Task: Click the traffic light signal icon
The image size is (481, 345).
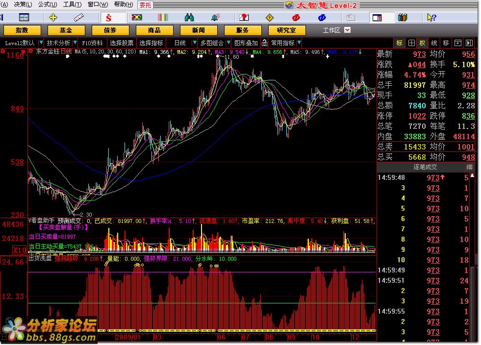Action: (x=137, y=18)
